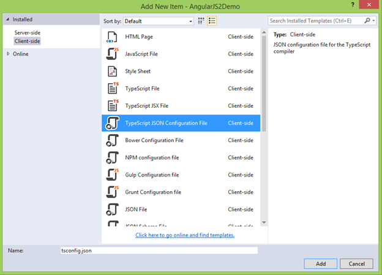Select Server-side category
This screenshot has height=275, width=382.
pos(28,32)
